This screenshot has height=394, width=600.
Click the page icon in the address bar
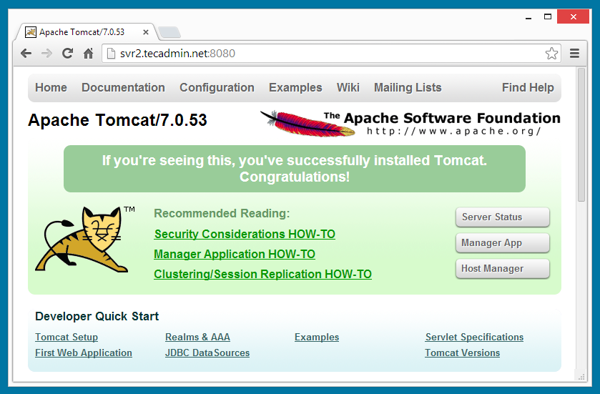click(111, 53)
